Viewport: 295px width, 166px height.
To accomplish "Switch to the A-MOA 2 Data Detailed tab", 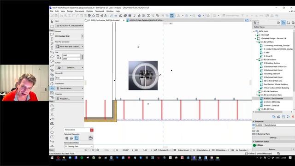I will tap(145, 20).
